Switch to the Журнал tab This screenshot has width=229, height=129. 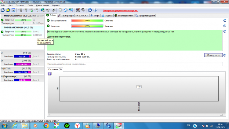tap(107, 16)
